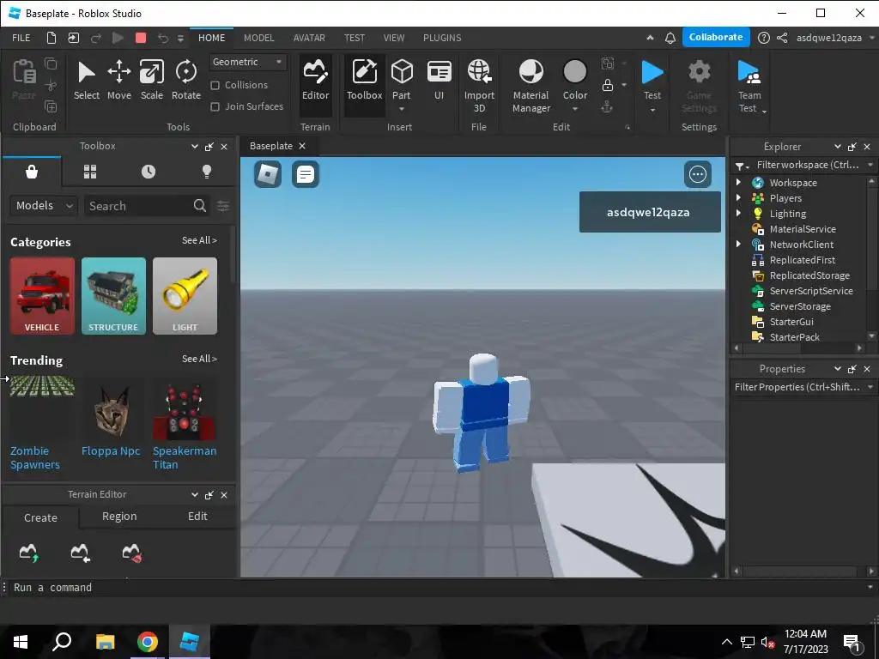Screen dimensions: 879x659
Task: Click the Roblox menu icon in viewport
Action: [x=268, y=174]
